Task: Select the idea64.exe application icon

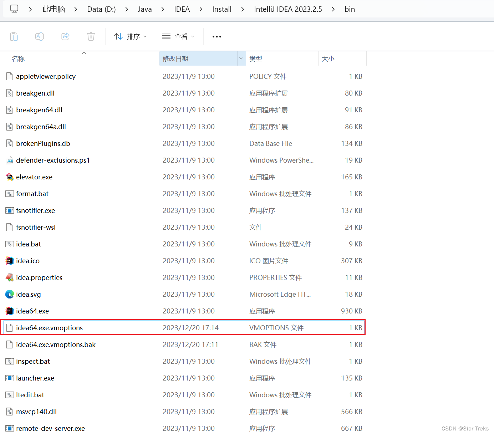Action: tap(10, 311)
